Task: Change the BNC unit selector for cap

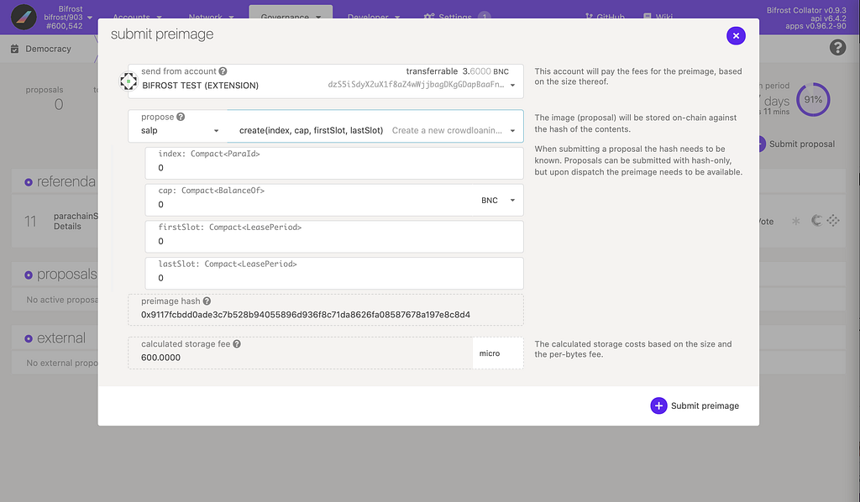Action: tap(498, 201)
